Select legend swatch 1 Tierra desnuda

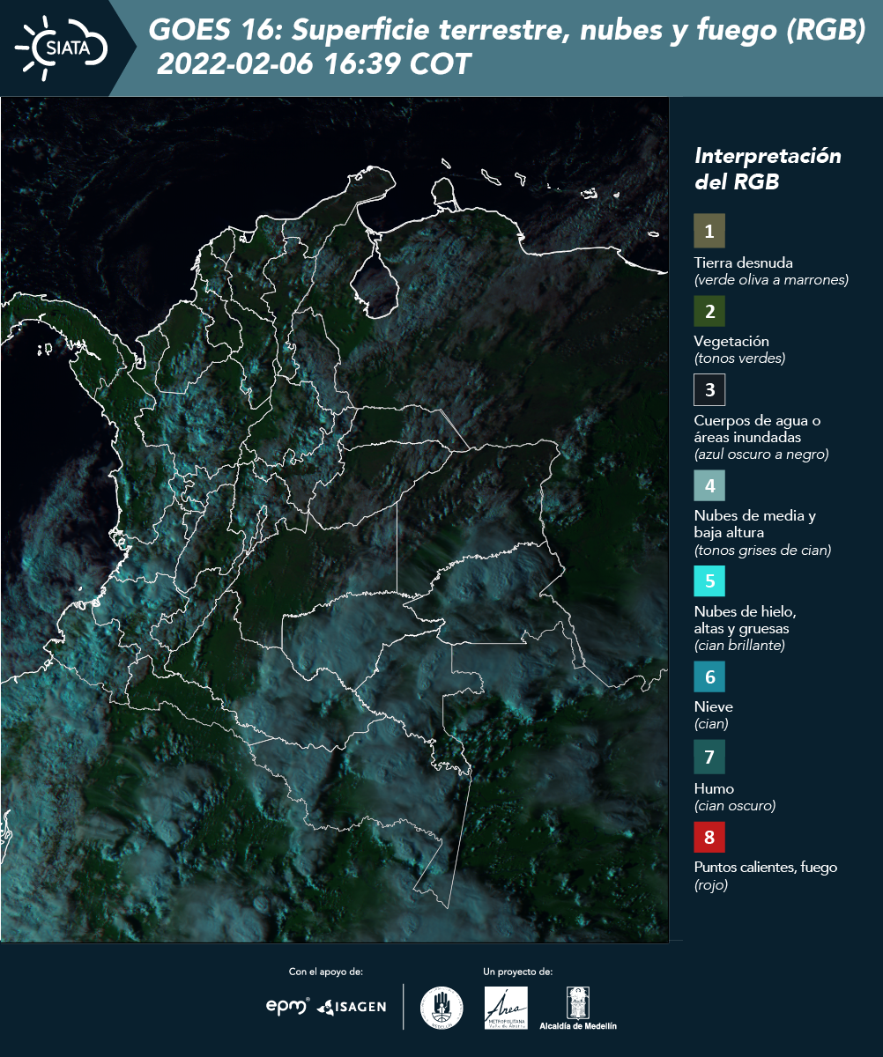[709, 231]
